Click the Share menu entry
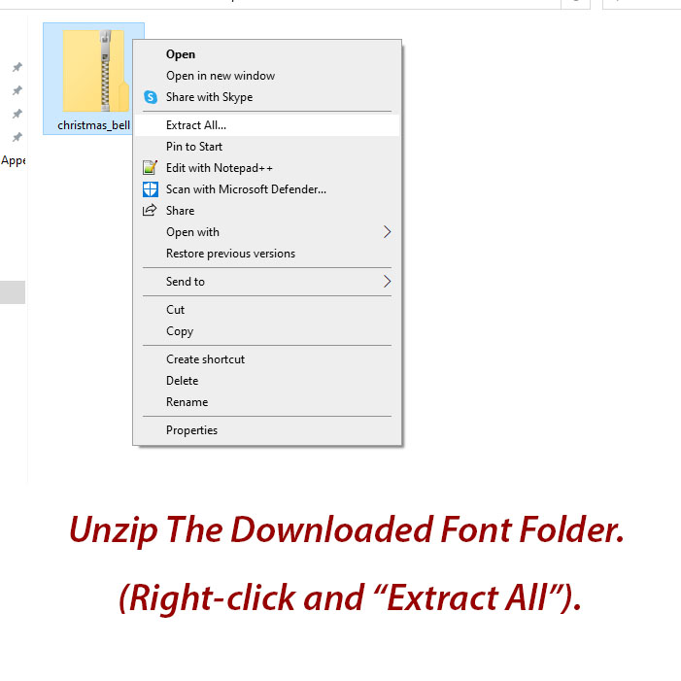The image size is (681, 681). click(x=267, y=211)
